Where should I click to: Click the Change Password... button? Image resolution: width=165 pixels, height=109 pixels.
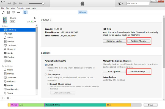coord(62,93)
